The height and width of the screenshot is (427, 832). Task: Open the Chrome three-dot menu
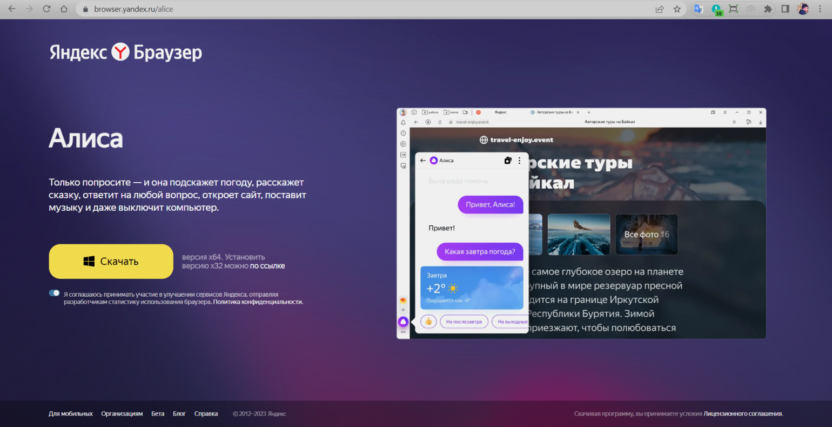[x=820, y=9]
